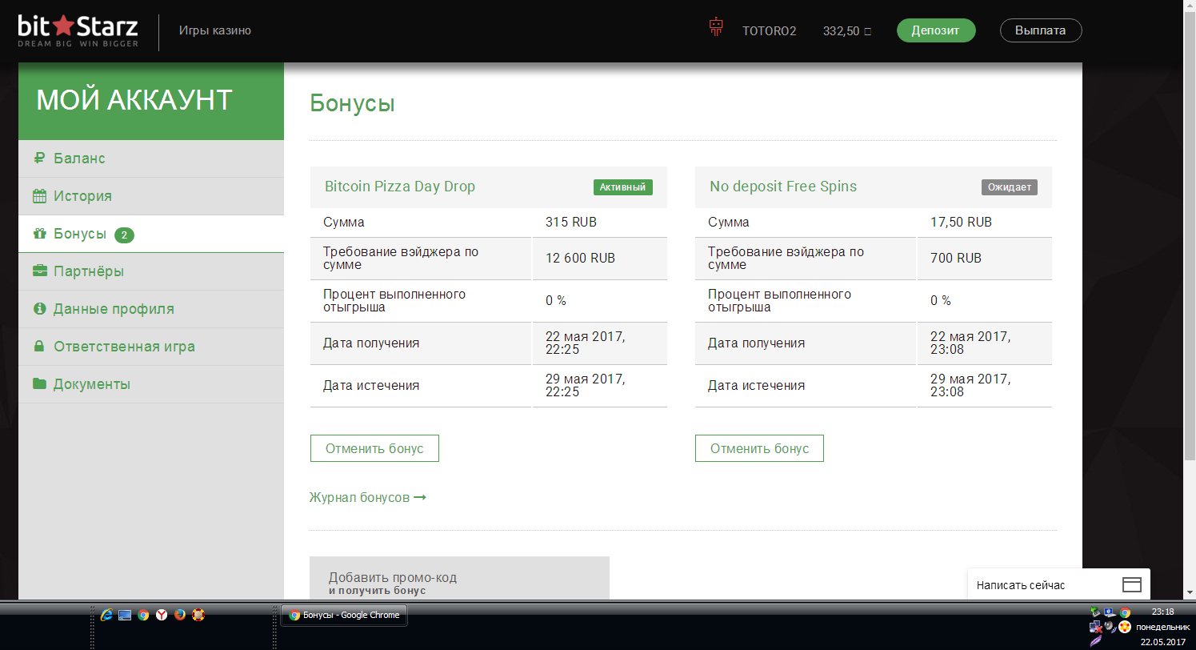Click the briefcase icon beside Партнёры
Image resolution: width=1196 pixels, height=650 pixels.
pos(39,271)
